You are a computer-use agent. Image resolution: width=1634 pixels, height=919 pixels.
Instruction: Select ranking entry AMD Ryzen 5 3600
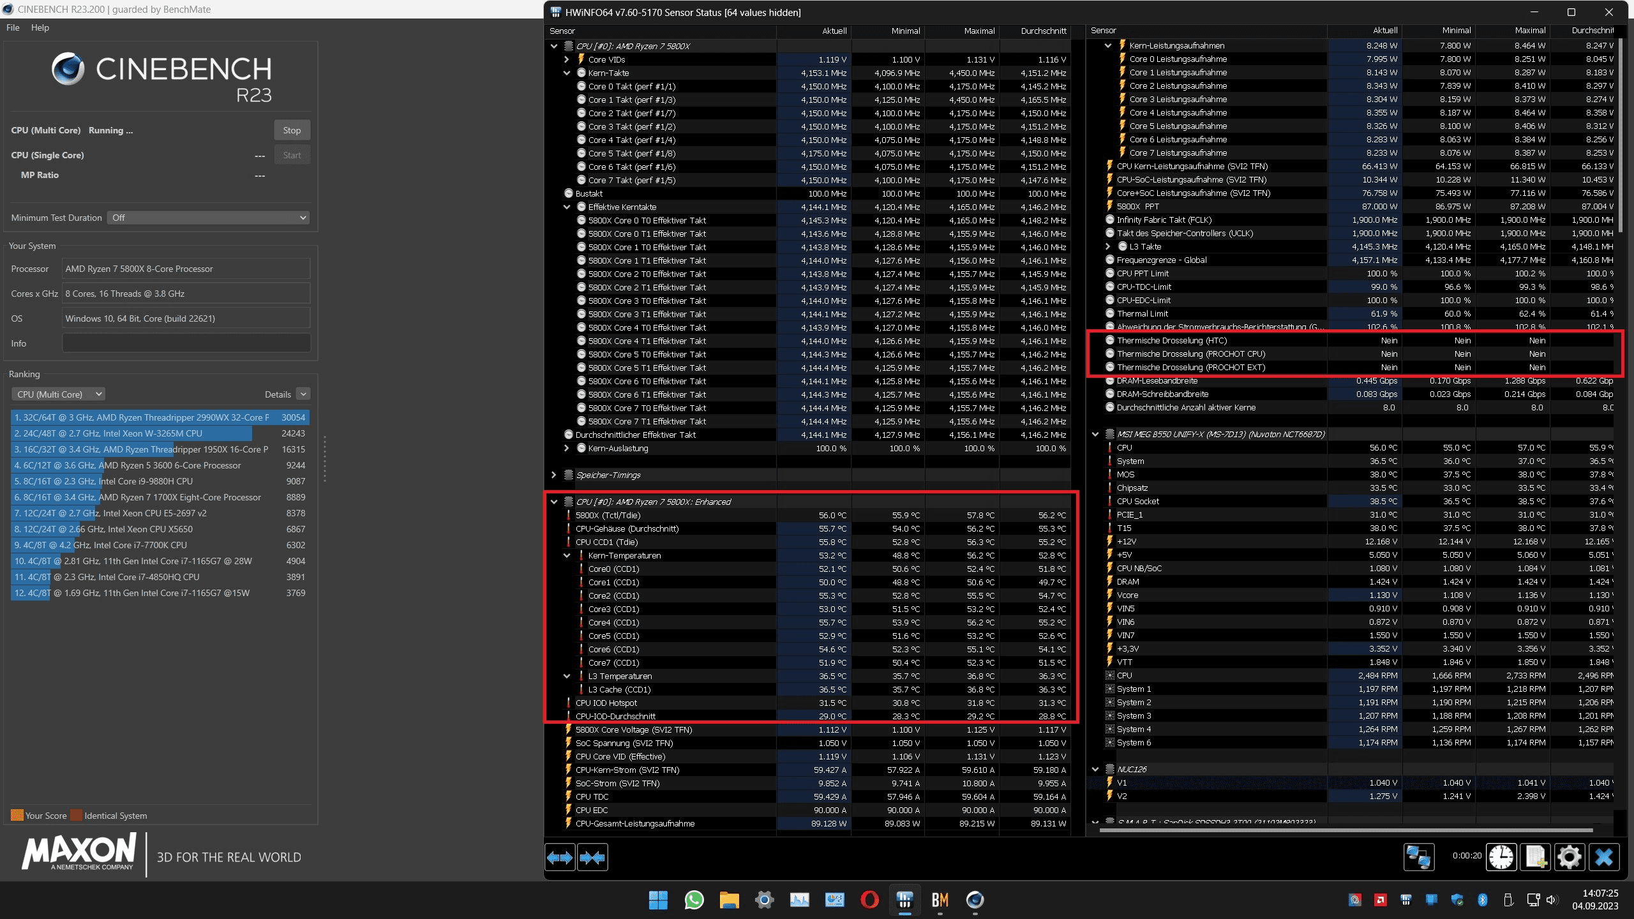click(x=160, y=465)
